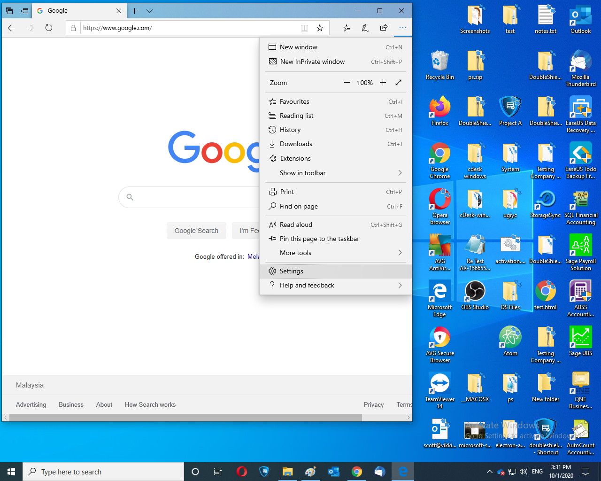Image resolution: width=601 pixels, height=481 pixels.
Task: Select Sage UBS desktop shortcut
Action: click(581, 341)
